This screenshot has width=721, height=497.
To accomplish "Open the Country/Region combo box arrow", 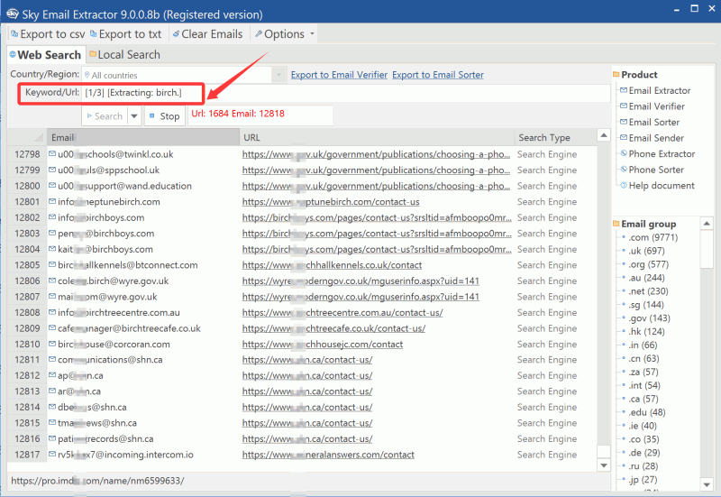I will click(x=278, y=75).
